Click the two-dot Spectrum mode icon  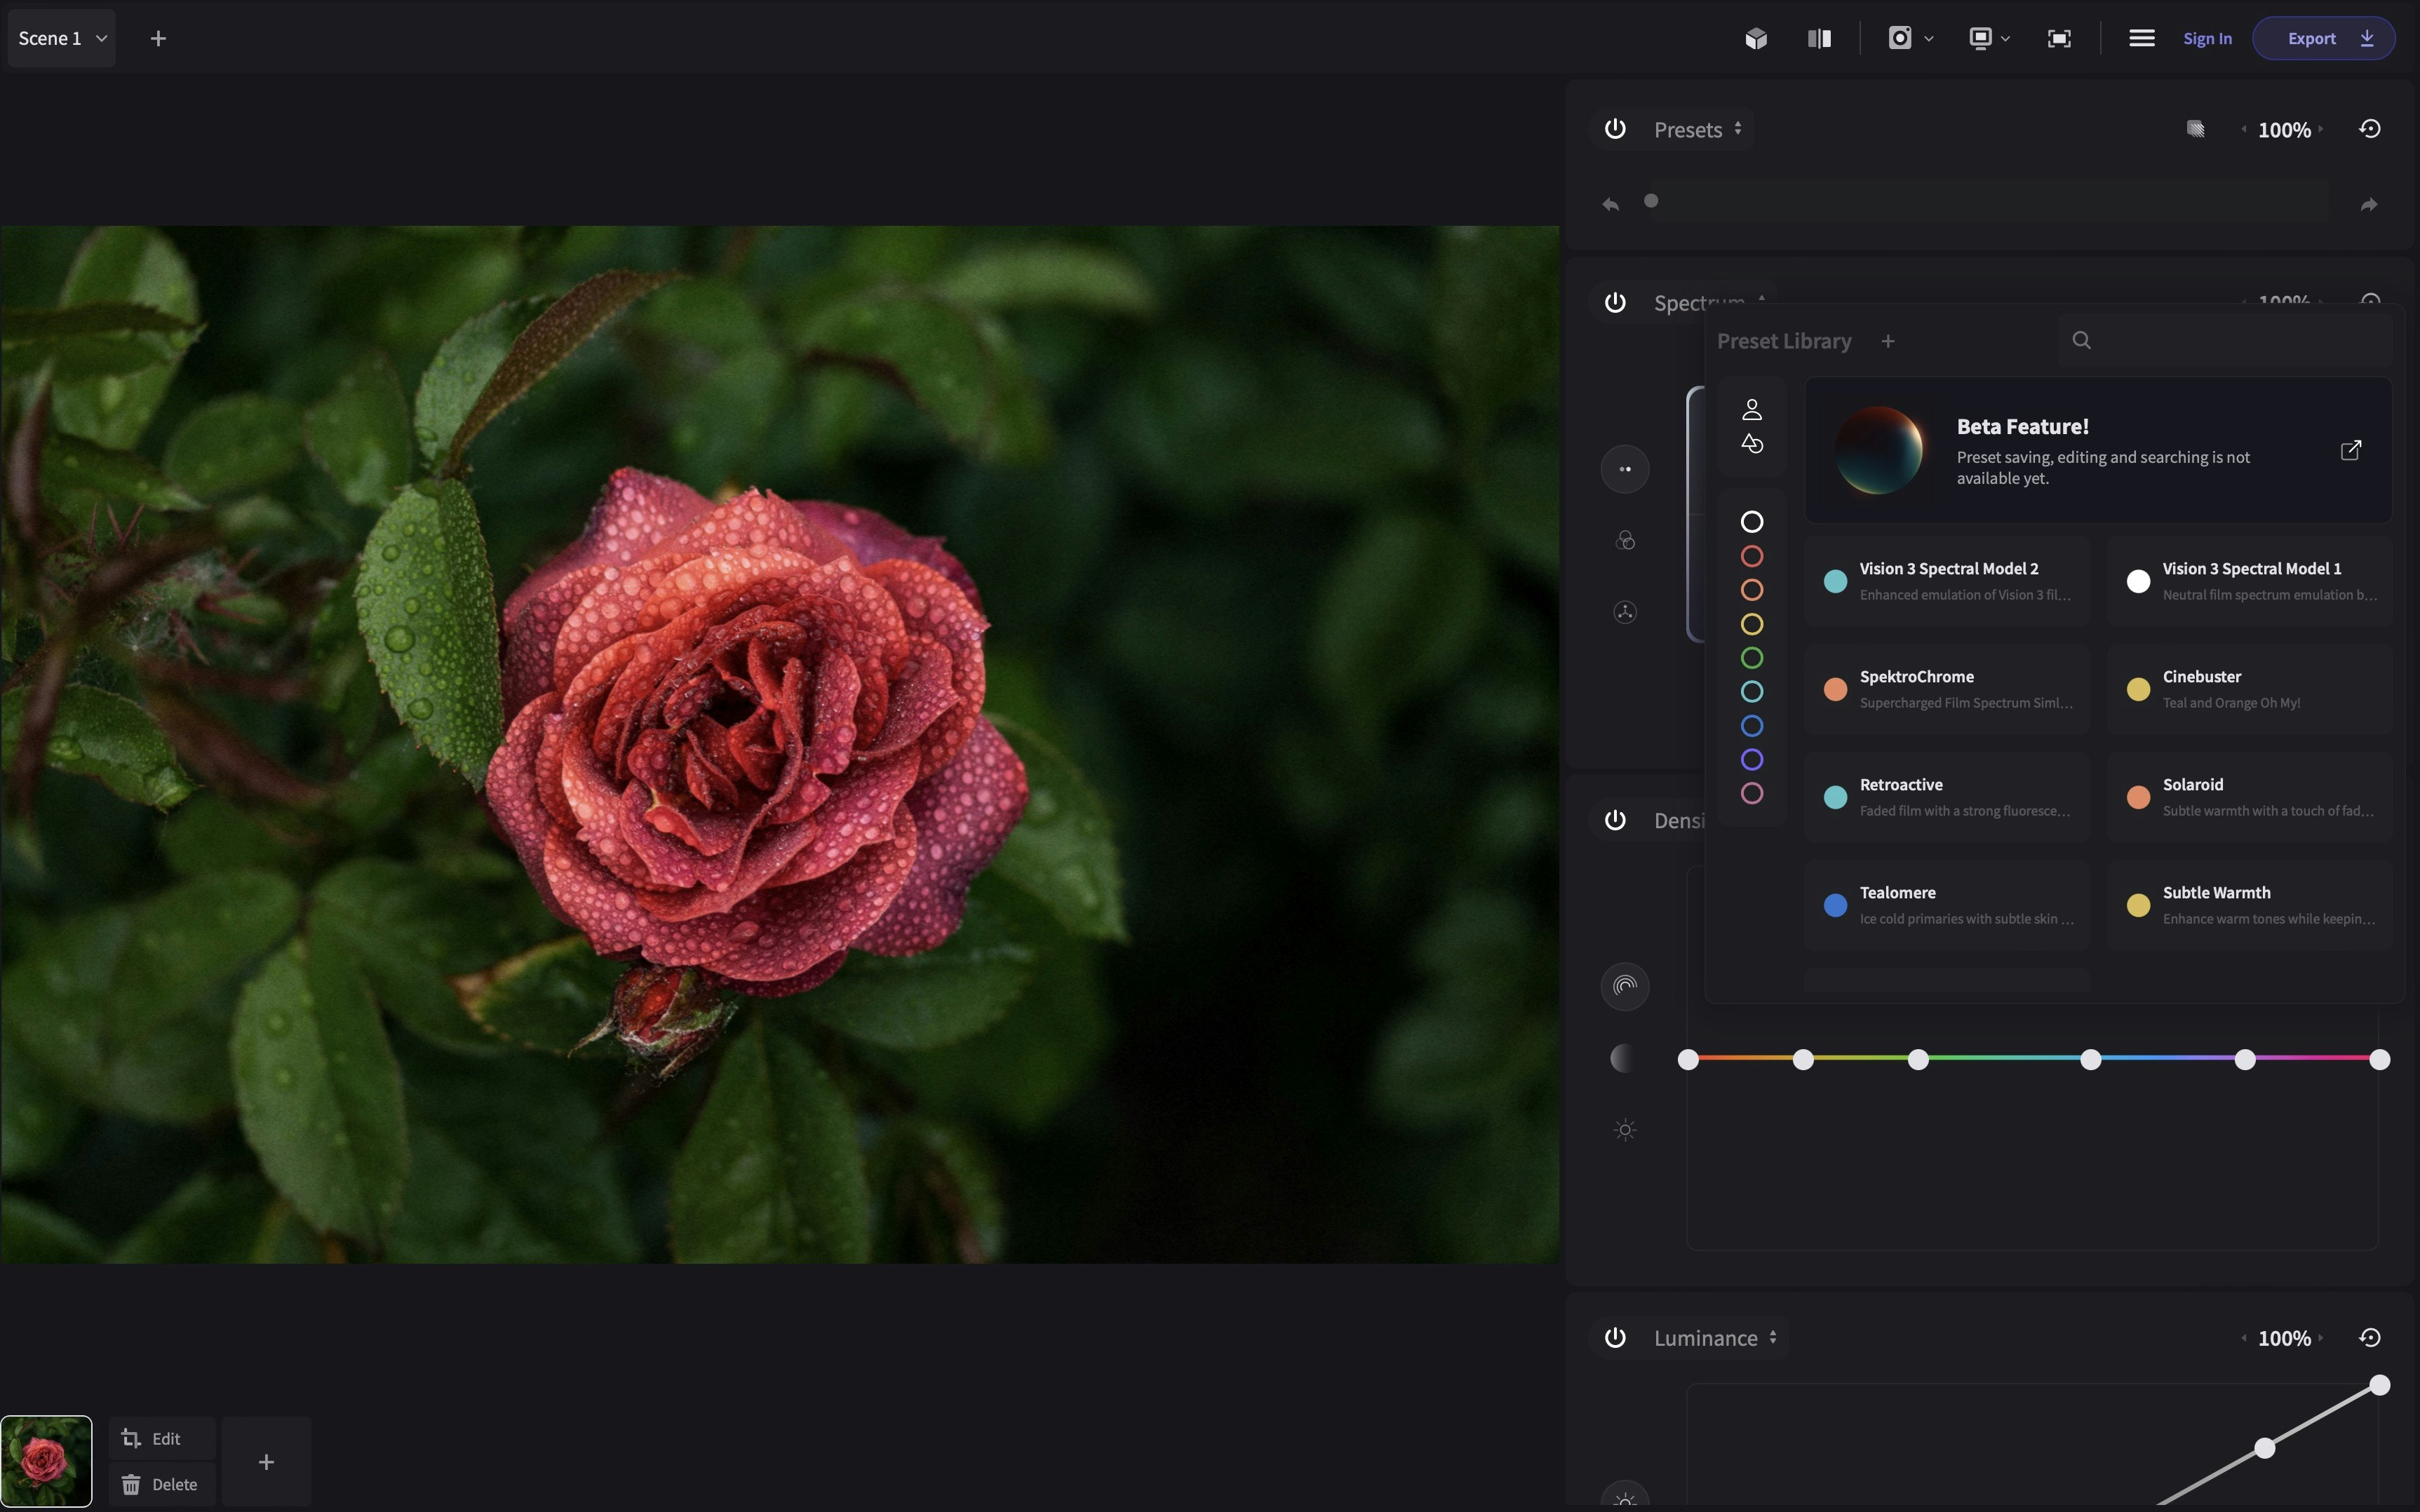click(1625, 469)
